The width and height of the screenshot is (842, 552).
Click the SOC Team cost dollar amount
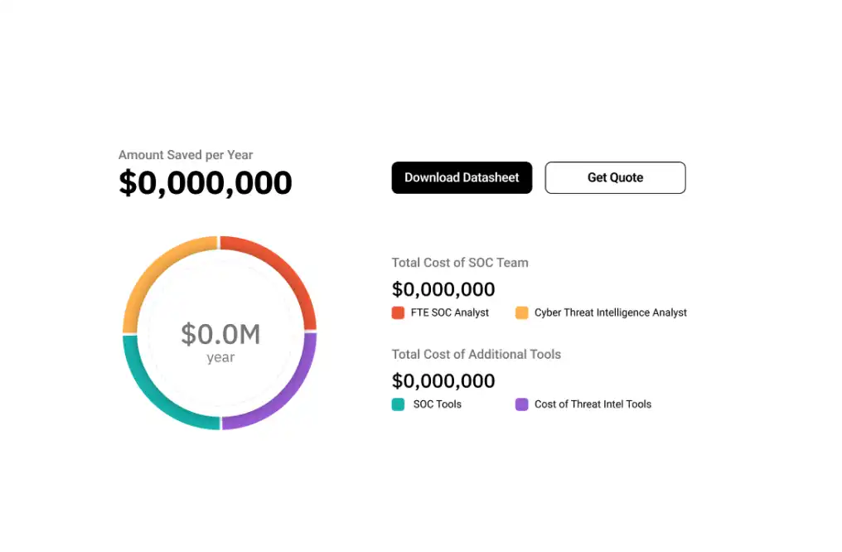coord(443,289)
